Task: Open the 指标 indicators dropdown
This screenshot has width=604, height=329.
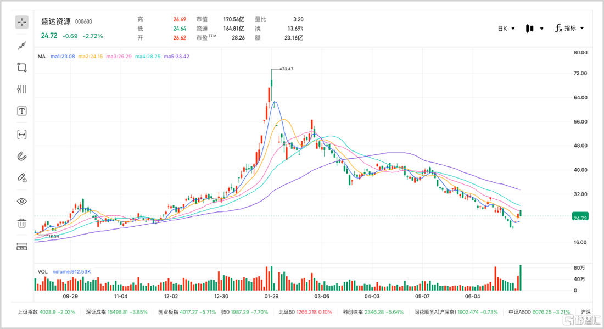Action: coord(569,28)
